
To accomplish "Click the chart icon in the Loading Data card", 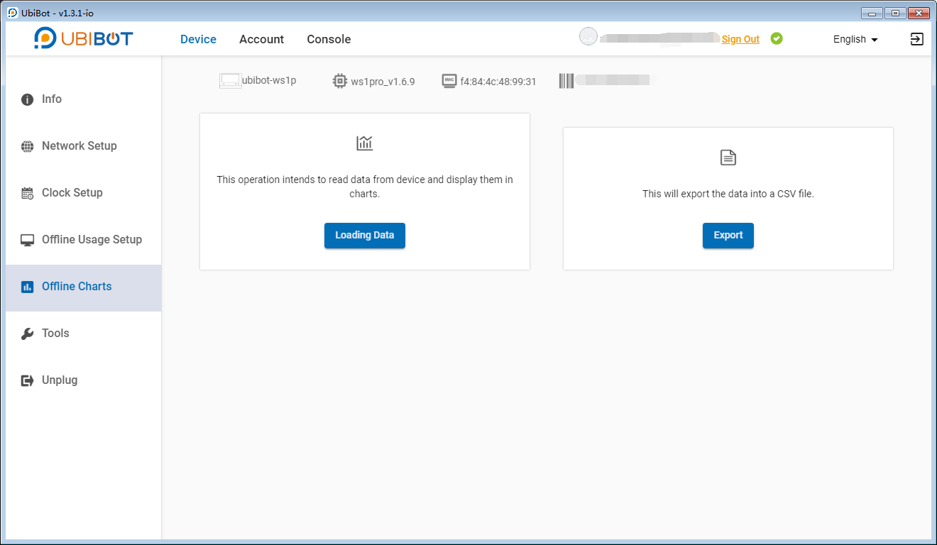I will click(365, 143).
